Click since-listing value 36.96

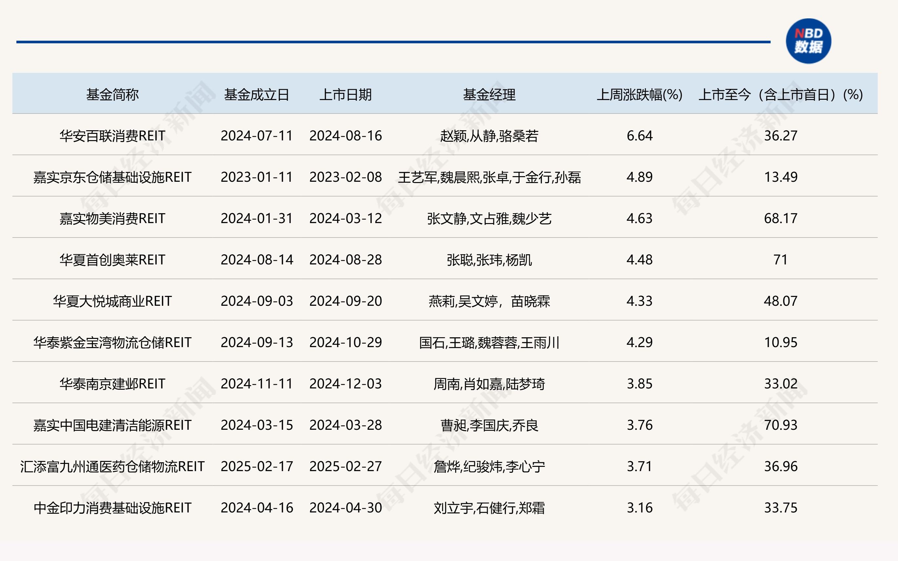[781, 467]
